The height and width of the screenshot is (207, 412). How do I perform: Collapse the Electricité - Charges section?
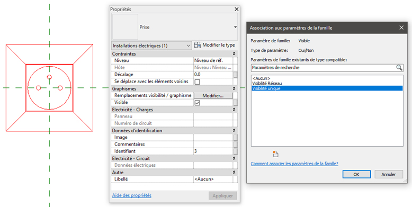tap(234, 110)
